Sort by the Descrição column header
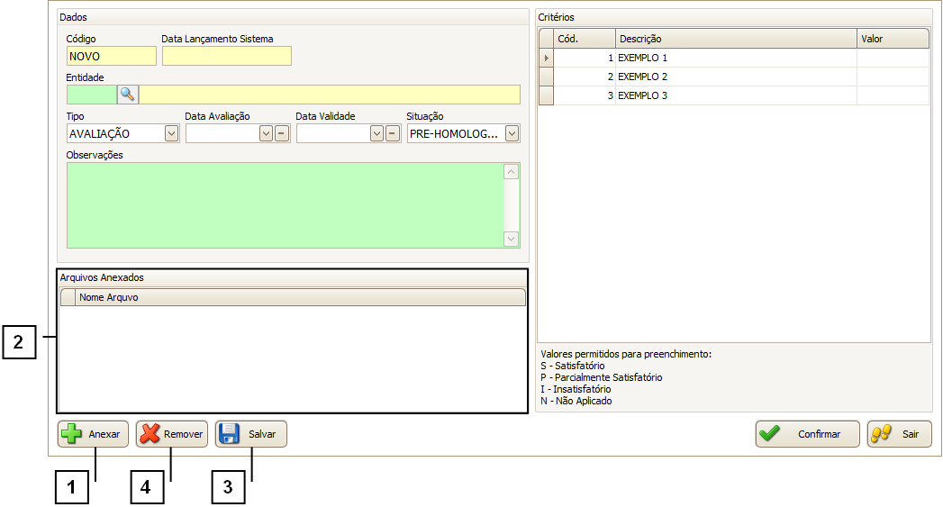Image resolution: width=943 pixels, height=507 pixels. pos(735,39)
